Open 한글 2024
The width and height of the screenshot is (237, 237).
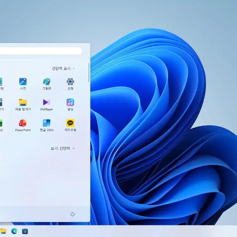pos(46,125)
